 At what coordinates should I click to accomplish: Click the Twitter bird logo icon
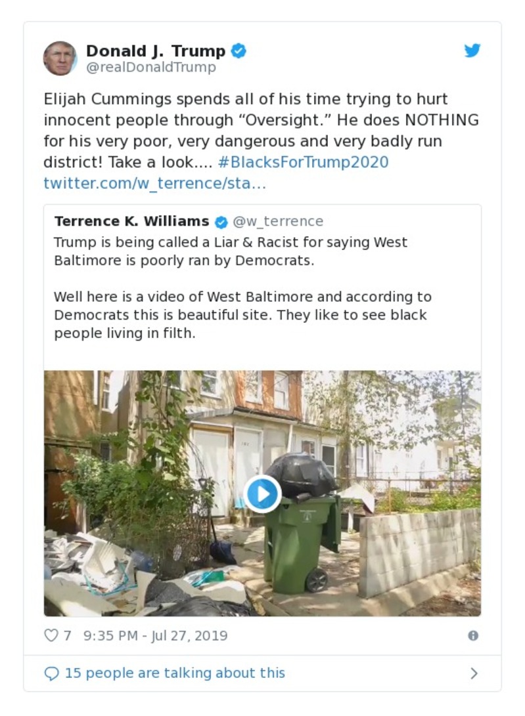[472, 51]
